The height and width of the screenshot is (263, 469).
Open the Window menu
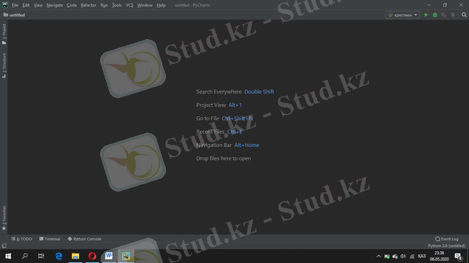[145, 5]
